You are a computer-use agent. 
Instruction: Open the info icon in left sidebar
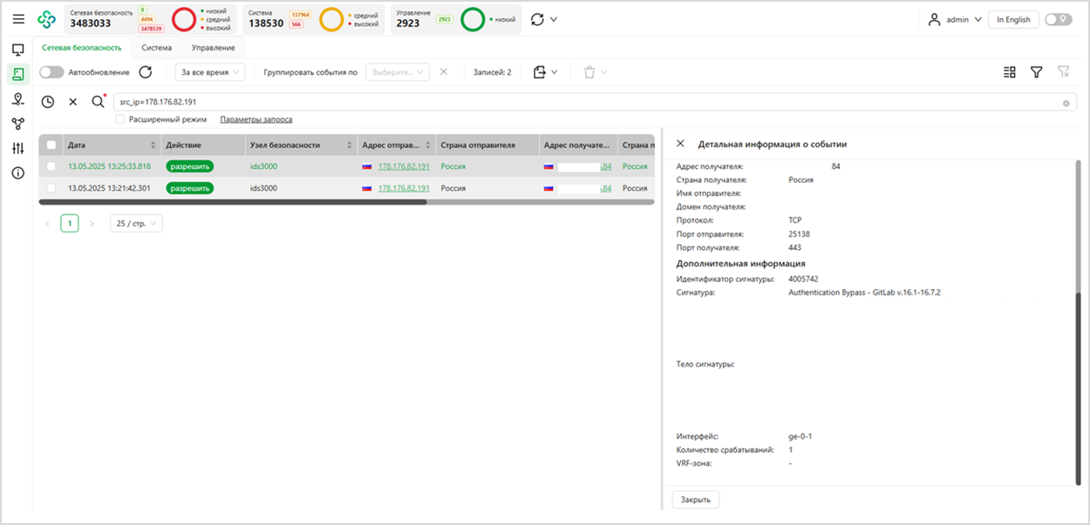[18, 173]
